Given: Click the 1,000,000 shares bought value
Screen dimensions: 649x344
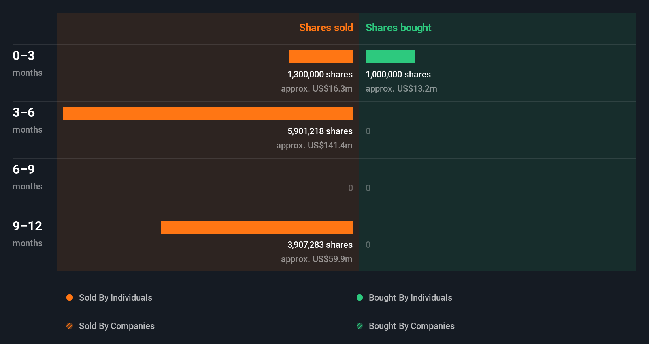Looking at the screenshot, I should 398,74.
